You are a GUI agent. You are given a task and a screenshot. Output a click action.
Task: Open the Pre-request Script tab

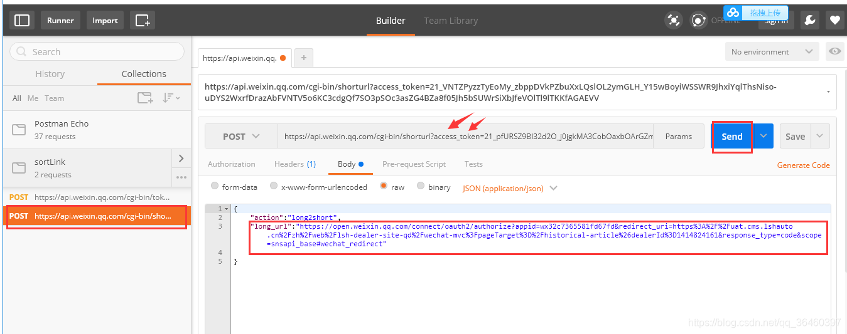(414, 164)
